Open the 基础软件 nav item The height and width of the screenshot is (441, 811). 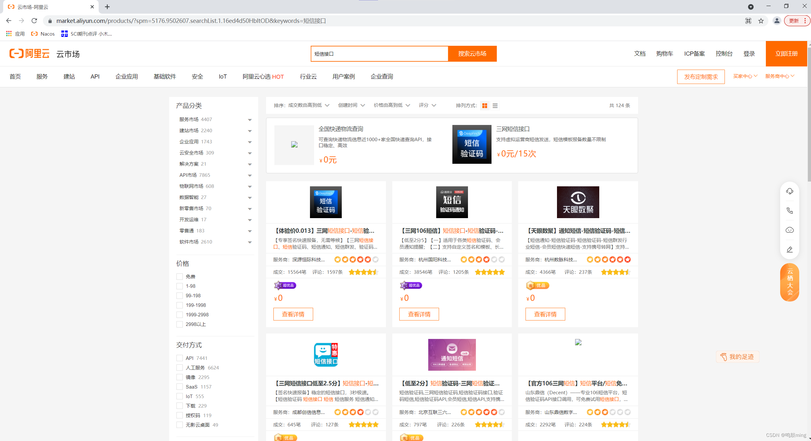pos(165,76)
